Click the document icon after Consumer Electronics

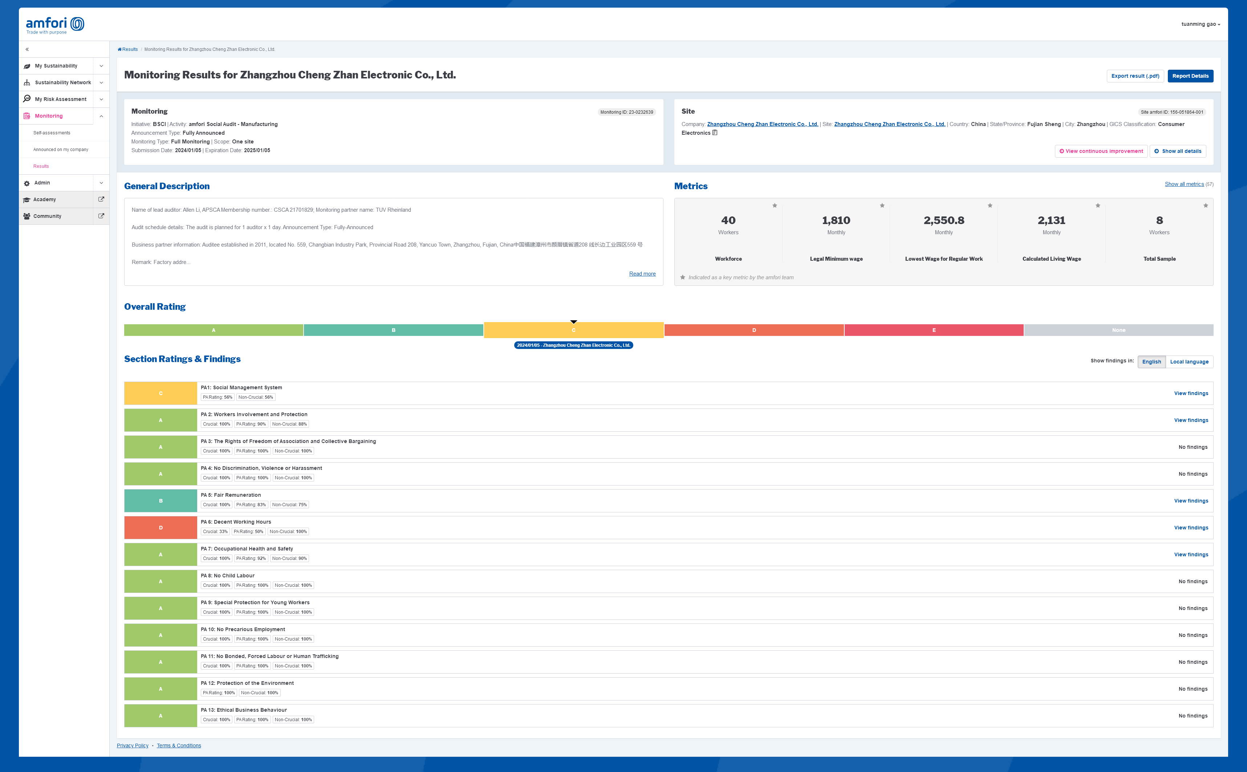(715, 133)
